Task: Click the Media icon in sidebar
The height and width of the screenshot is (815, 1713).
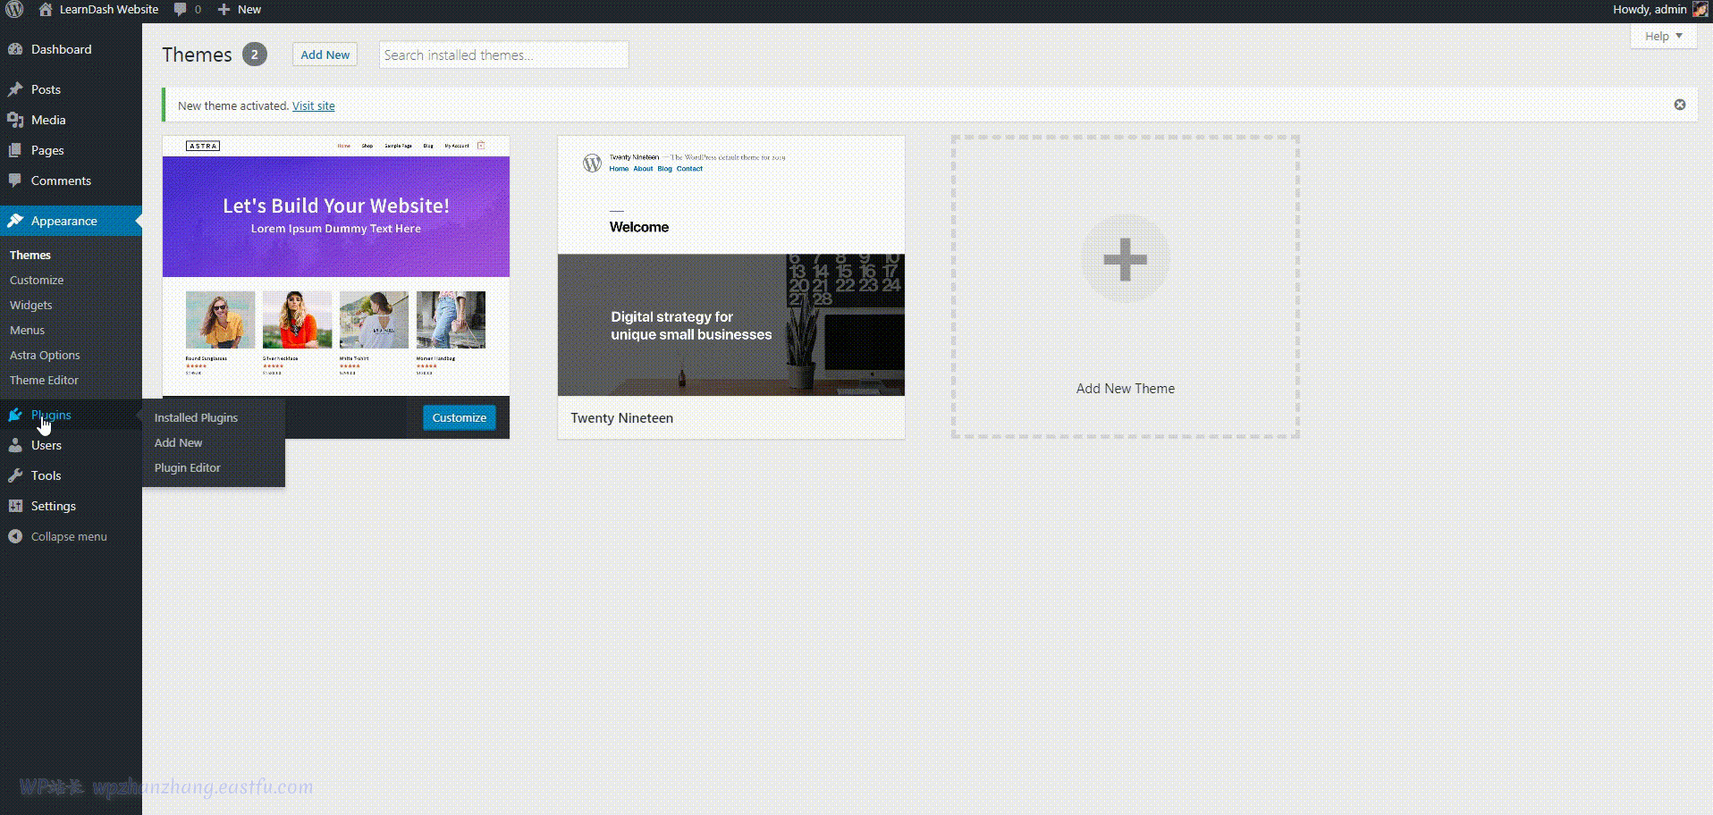Action: pos(15,120)
